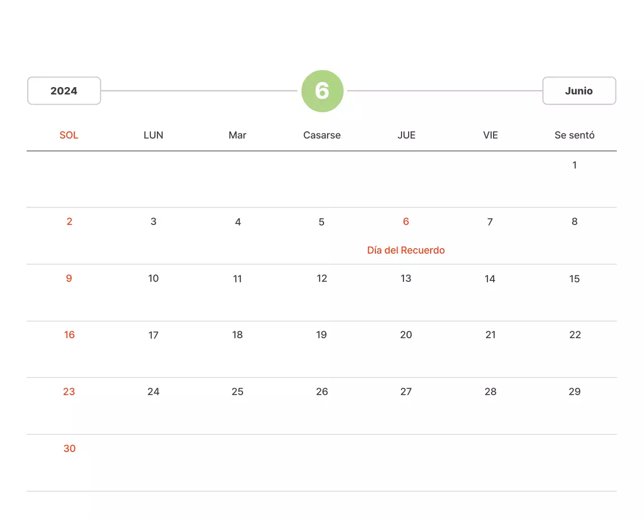Image resolution: width=644 pixels, height=519 pixels.
Task: Select Thursday June 6 date
Action: point(406,221)
